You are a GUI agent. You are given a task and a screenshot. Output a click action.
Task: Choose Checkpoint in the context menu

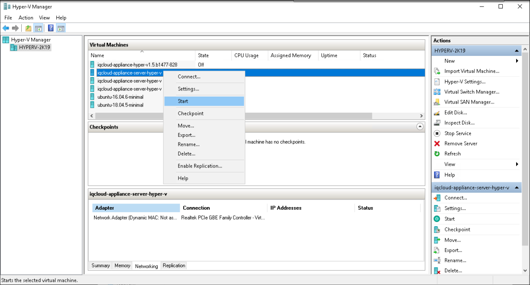coord(204,113)
